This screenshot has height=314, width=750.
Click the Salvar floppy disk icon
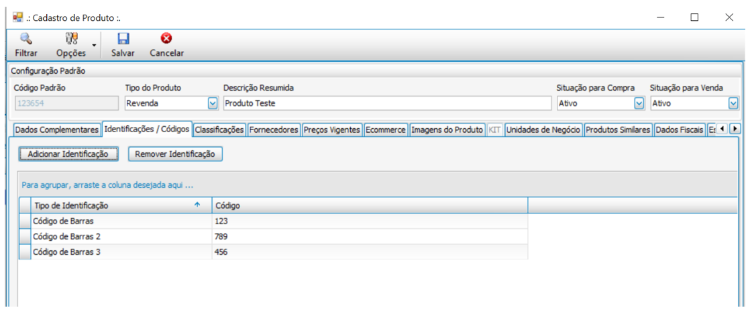coord(123,39)
